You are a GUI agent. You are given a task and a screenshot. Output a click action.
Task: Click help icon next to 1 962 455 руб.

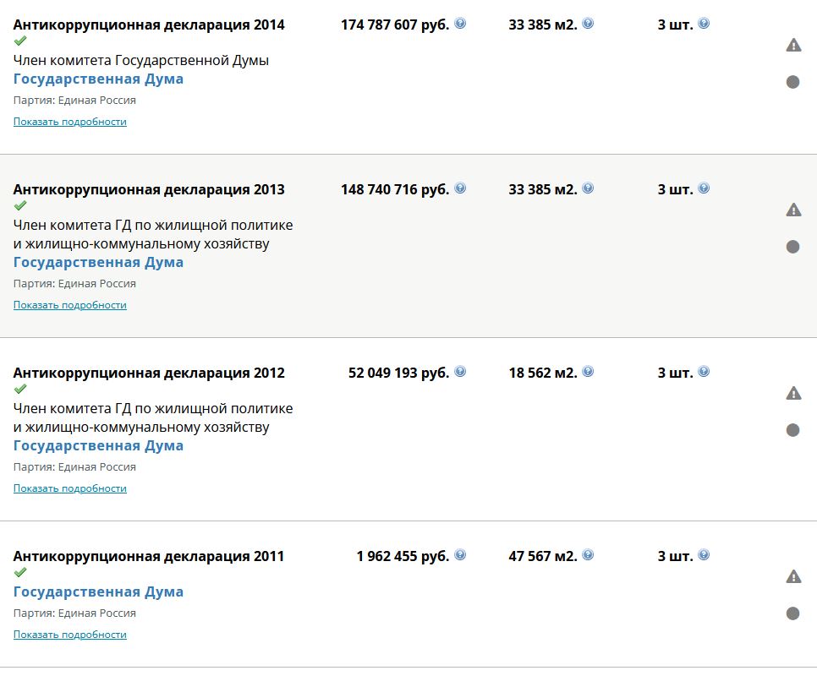(460, 555)
